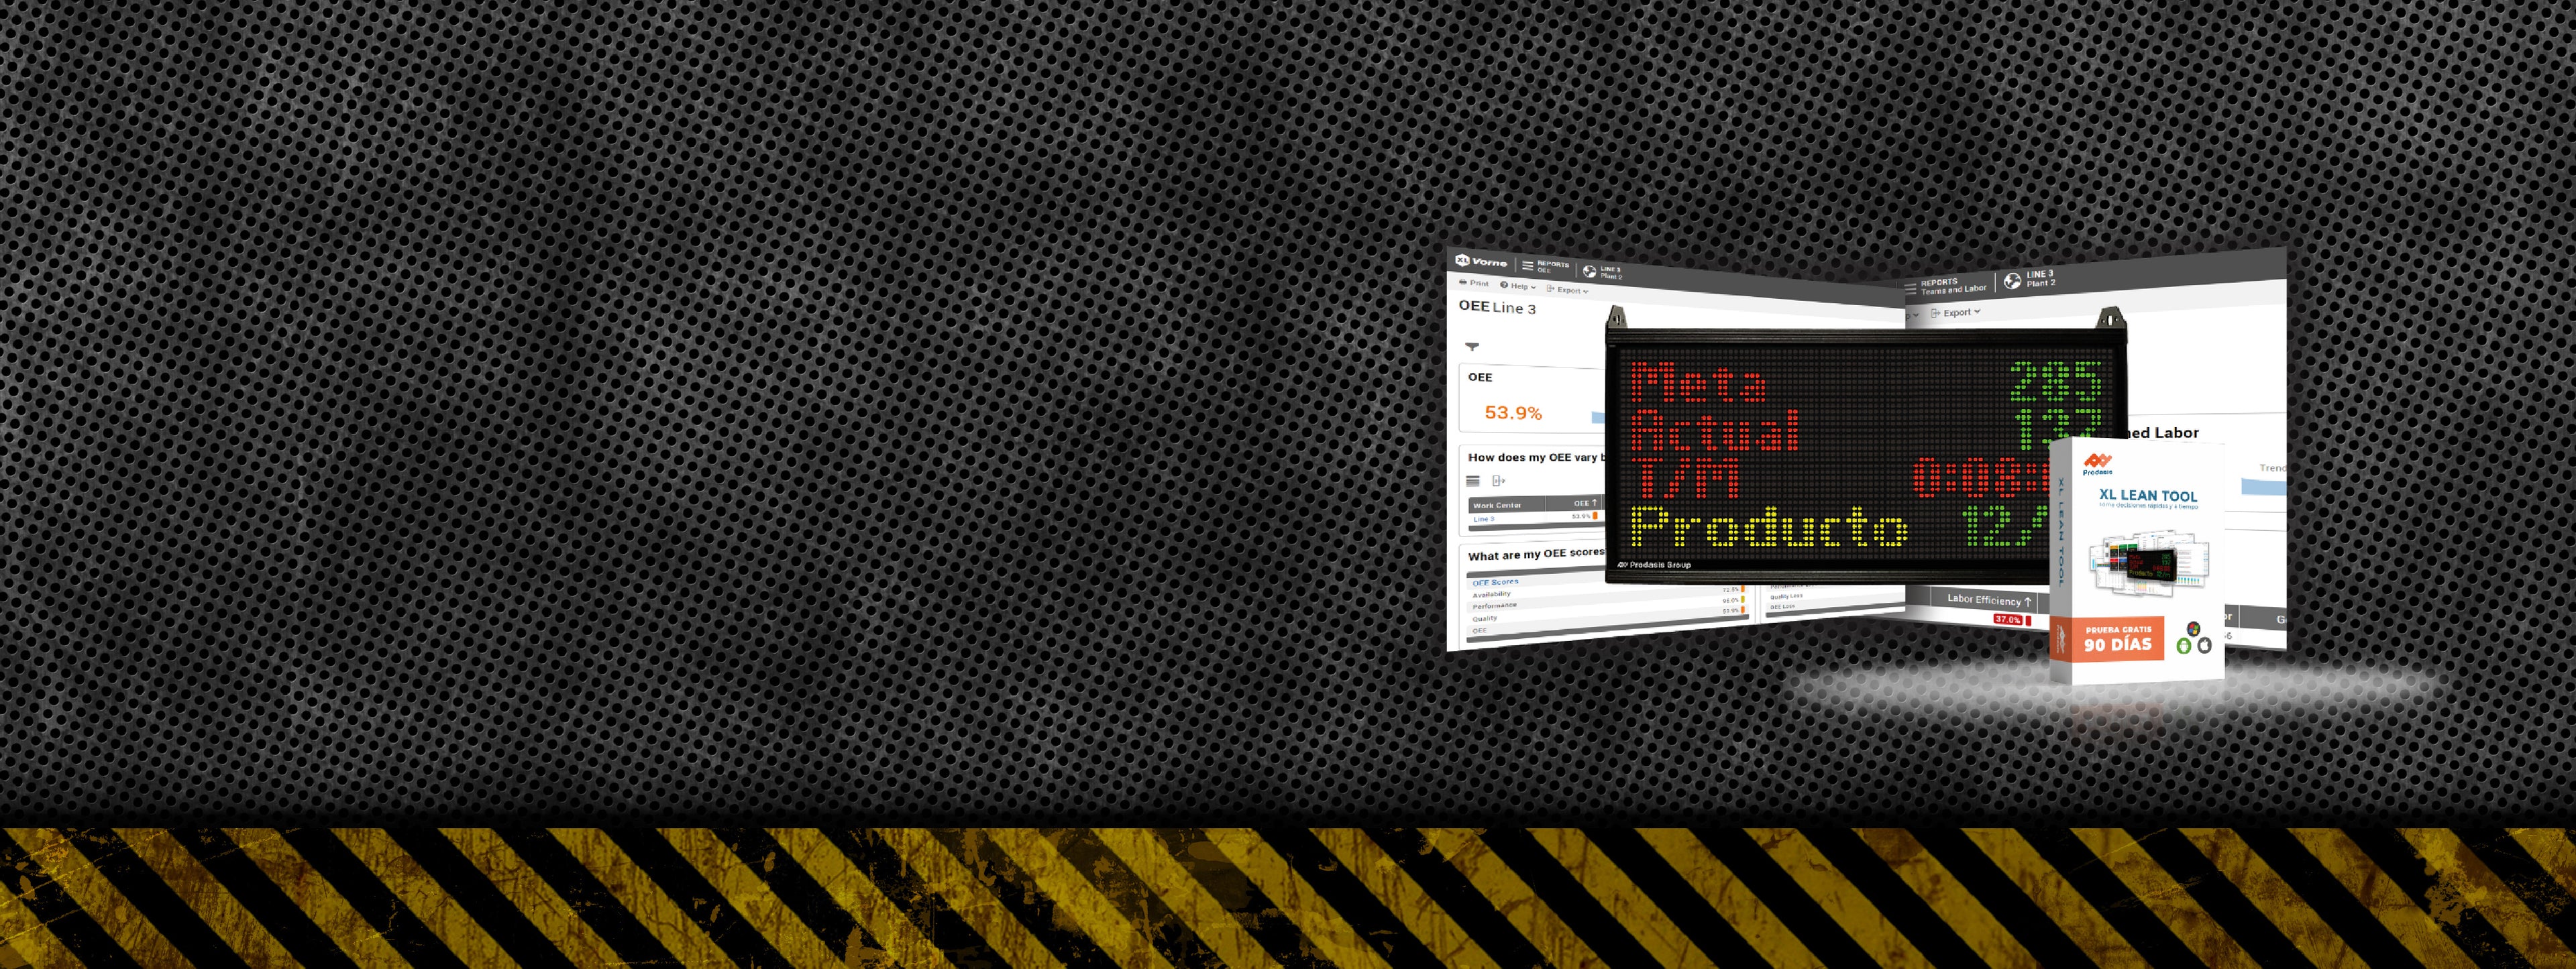Click the green Android icon on the product box
Viewport: 2576px width, 969px height.
coord(2184,646)
